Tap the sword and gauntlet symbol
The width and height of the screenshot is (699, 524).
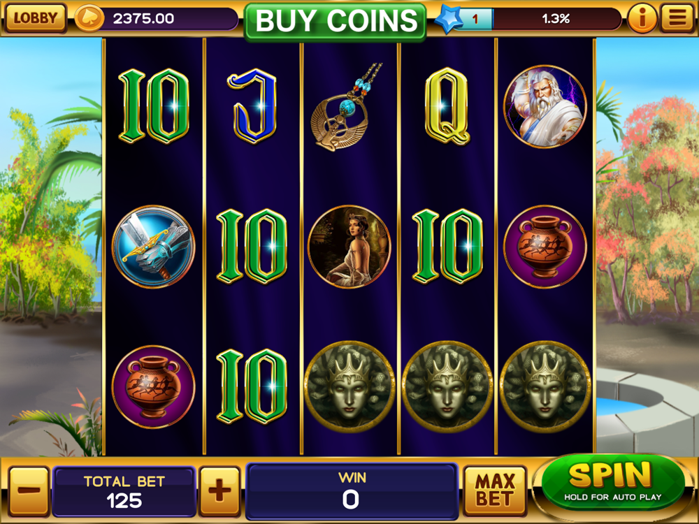tap(153, 247)
